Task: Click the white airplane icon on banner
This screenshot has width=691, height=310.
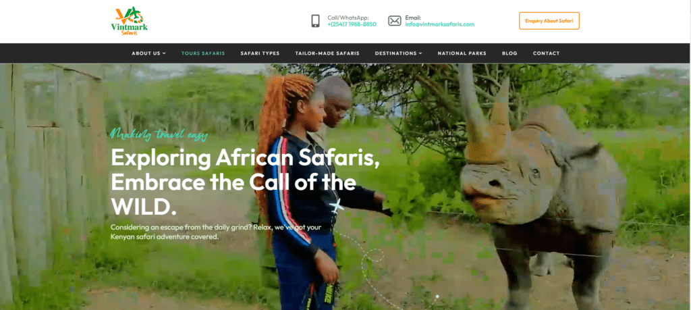Action: [336, 206]
